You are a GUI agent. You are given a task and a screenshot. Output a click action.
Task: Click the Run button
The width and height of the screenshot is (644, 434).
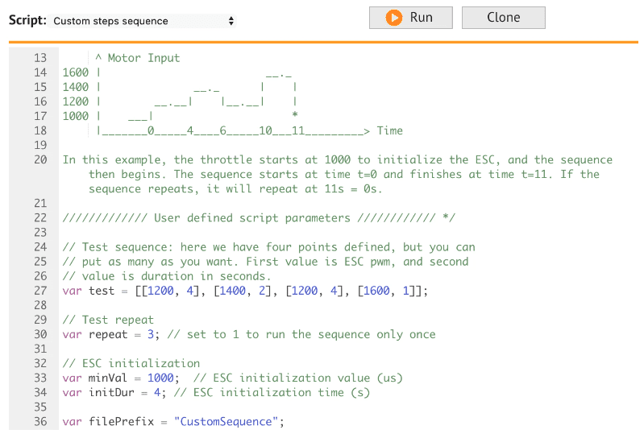(x=411, y=18)
